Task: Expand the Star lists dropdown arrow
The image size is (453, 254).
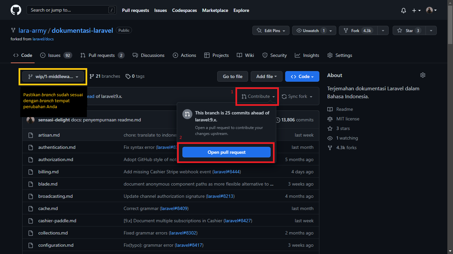Action: [431, 31]
